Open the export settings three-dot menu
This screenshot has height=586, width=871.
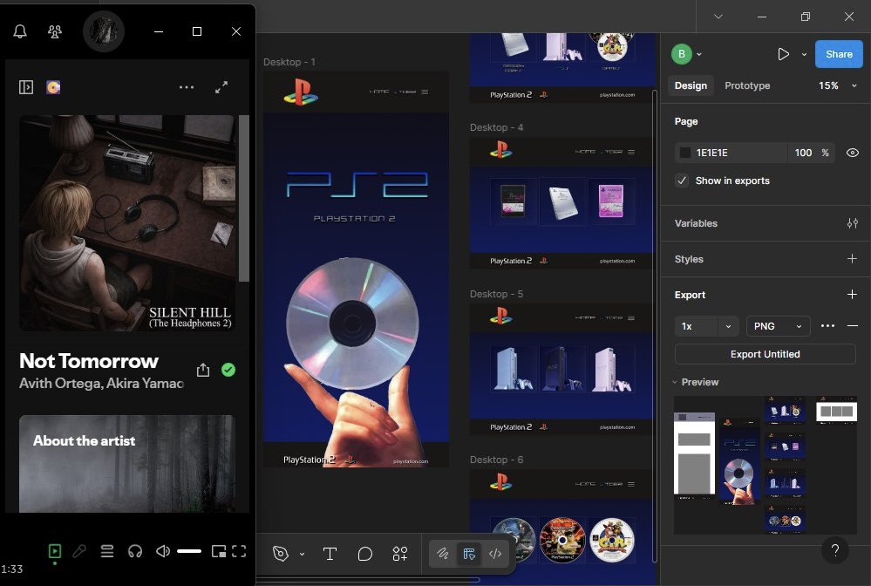(x=827, y=326)
